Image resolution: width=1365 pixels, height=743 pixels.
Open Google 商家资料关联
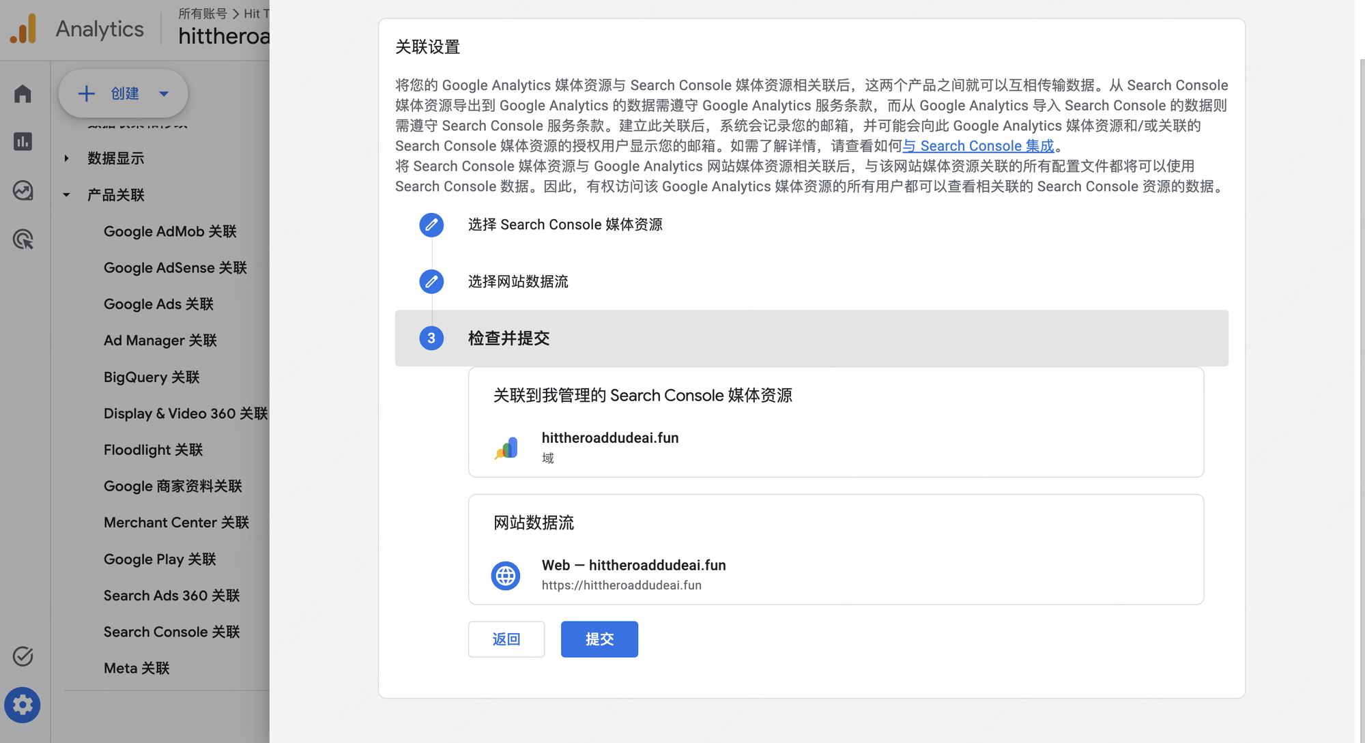173,486
